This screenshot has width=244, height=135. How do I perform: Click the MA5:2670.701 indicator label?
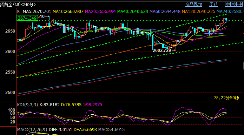coord(37,12)
